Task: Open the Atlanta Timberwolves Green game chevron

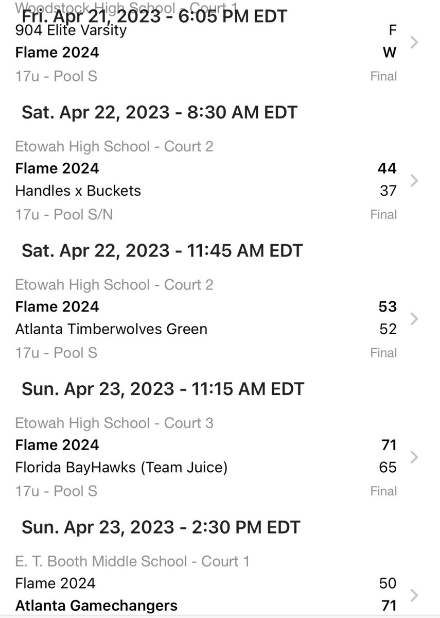Action: pos(414,319)
